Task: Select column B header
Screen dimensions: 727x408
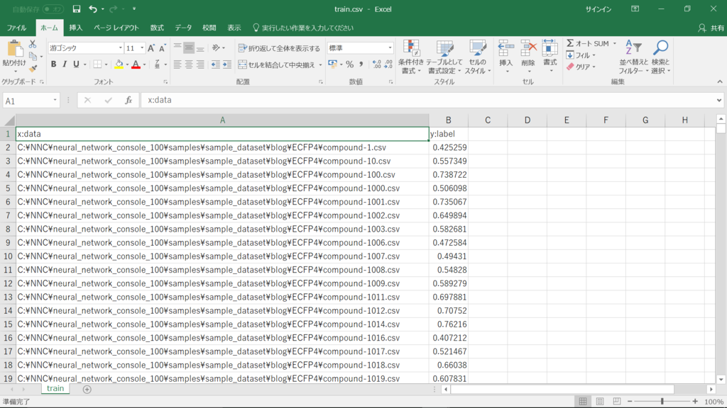Action: point(449,120)
